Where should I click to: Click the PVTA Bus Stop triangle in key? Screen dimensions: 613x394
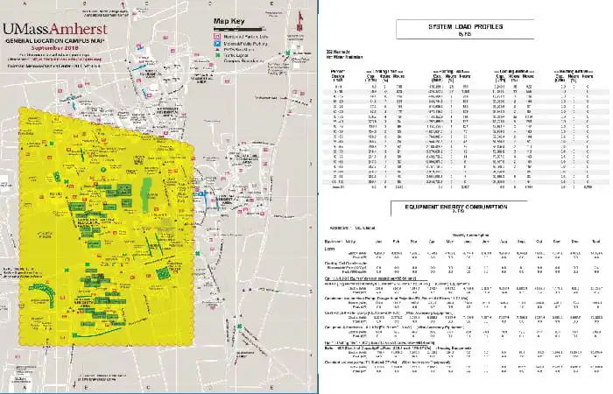point(216,50)
